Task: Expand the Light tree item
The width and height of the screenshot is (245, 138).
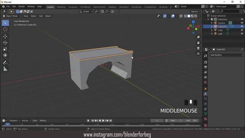Action: pos(212,34)
